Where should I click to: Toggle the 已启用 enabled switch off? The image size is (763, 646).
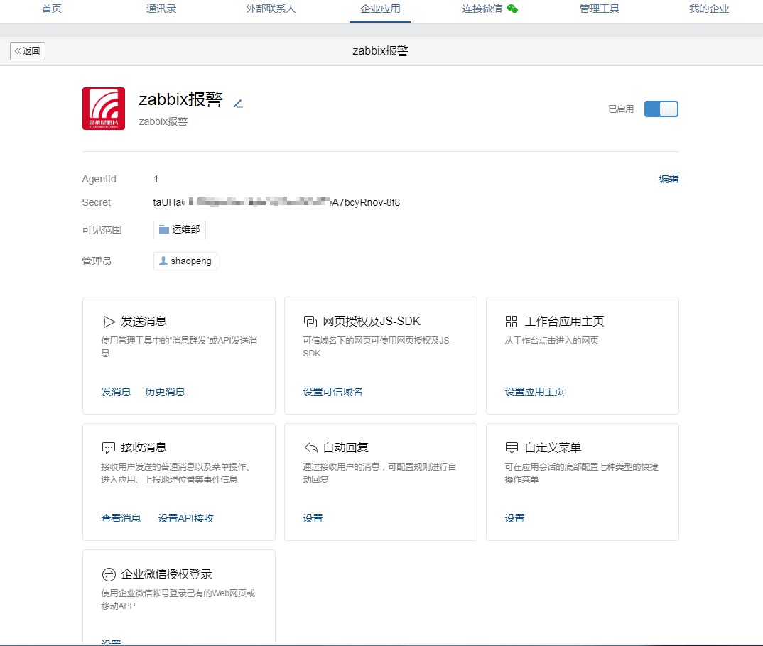click(x=661, y=109)
